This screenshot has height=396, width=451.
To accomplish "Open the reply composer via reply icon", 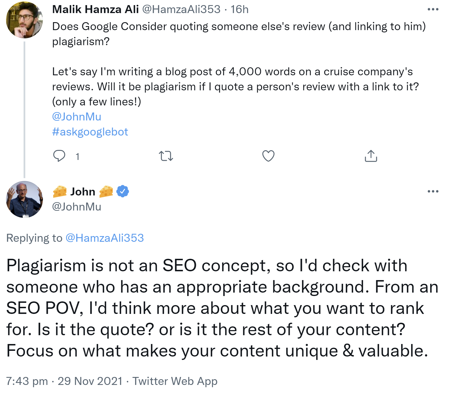I will (60, 156).
